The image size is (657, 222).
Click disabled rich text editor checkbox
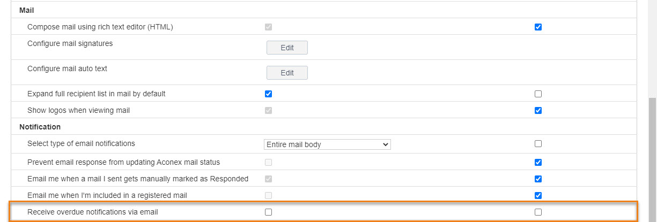tap(269, 27)
